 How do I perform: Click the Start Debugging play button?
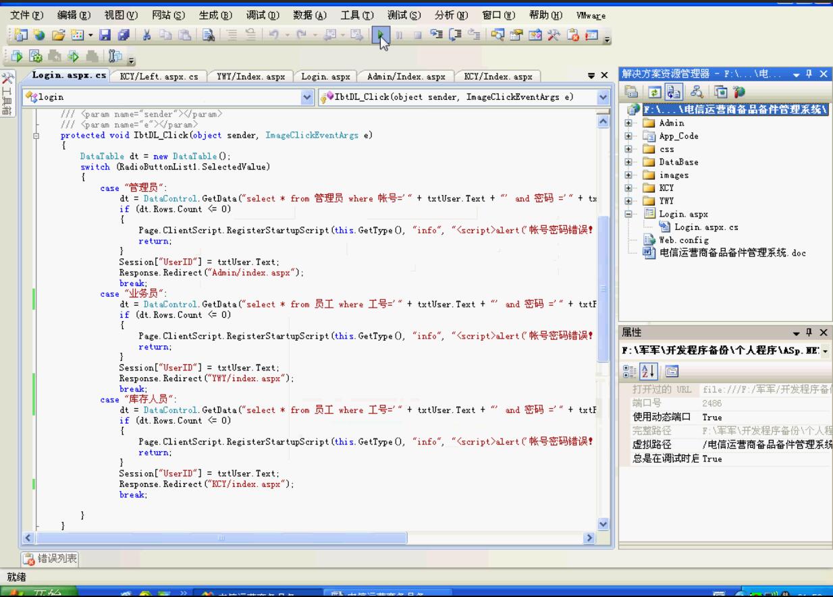pos(381,34)
